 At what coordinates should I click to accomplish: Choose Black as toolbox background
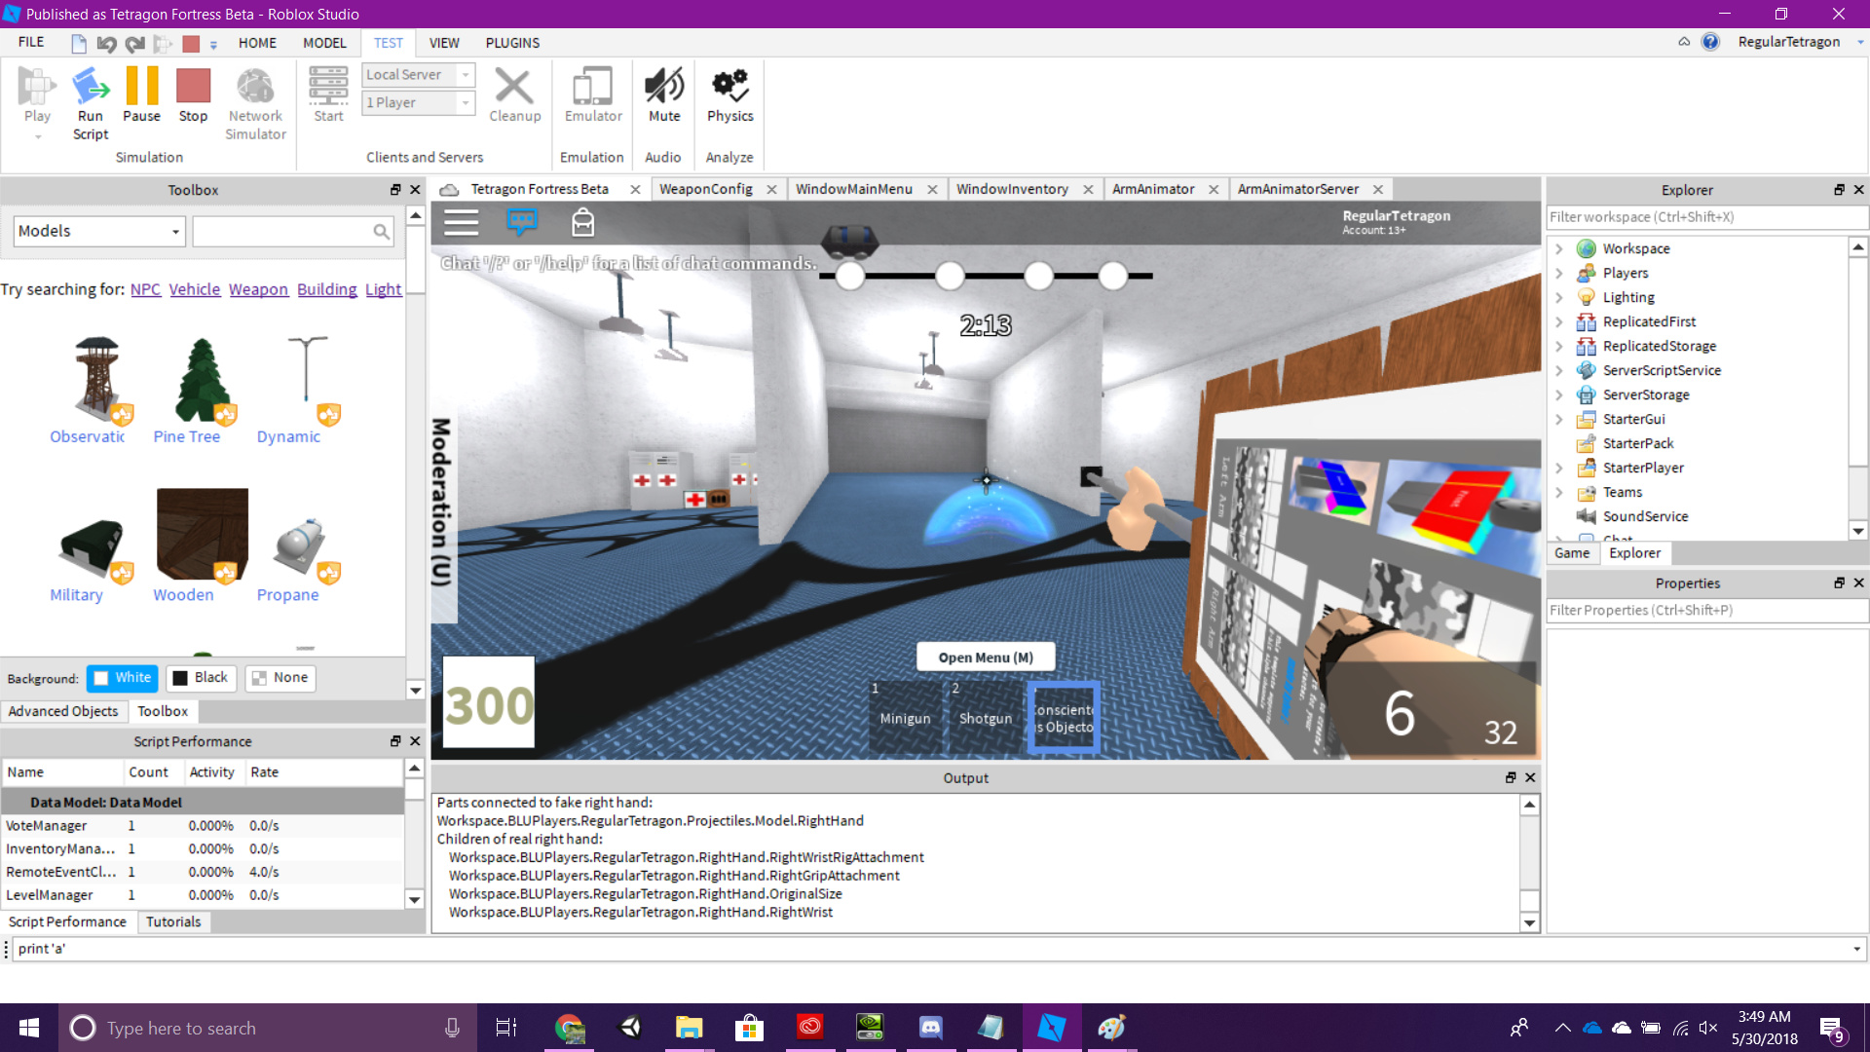click(201, 678)
